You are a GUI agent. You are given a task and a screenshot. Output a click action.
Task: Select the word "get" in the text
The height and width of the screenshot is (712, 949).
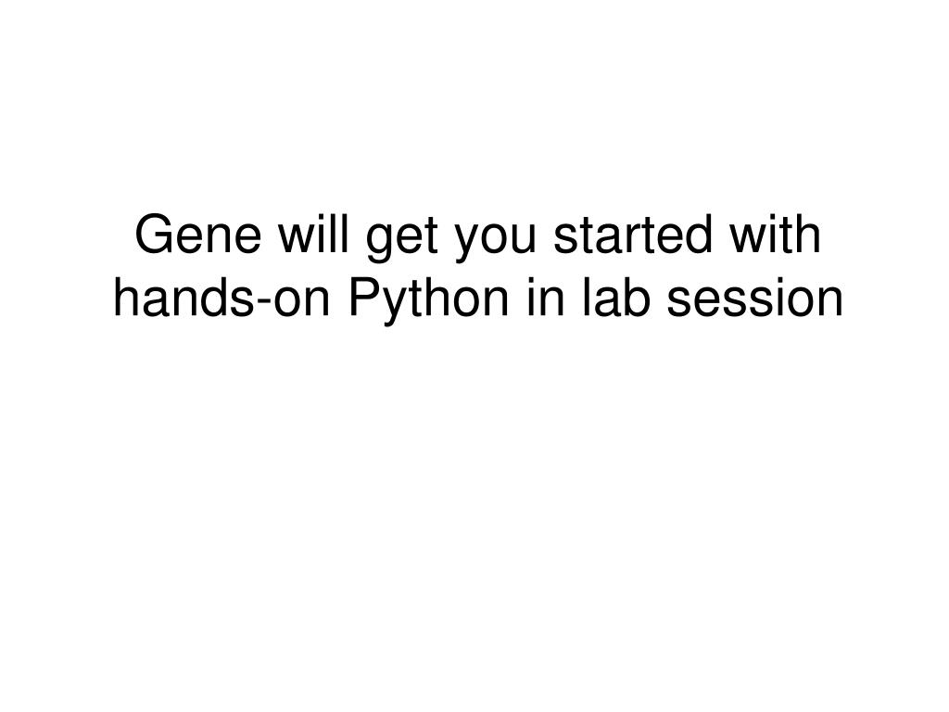click(401, 239)
